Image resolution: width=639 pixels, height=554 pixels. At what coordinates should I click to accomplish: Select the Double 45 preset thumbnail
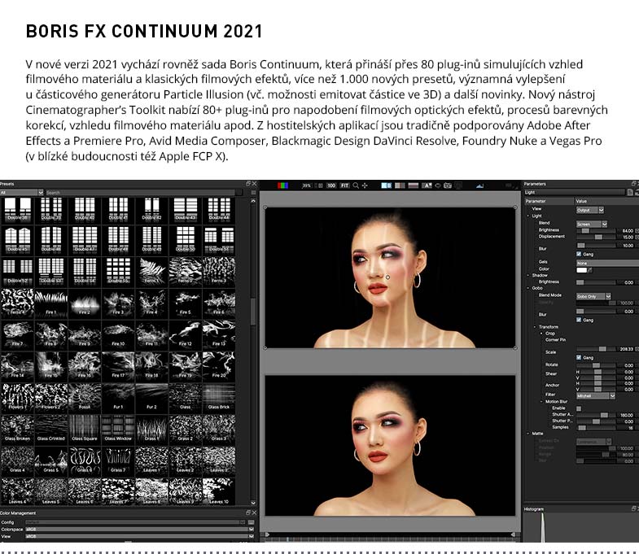coord(18,239)
